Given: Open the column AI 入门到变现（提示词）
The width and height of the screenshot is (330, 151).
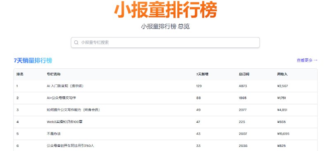Looking at the screenshot, I should coord(65,86).
